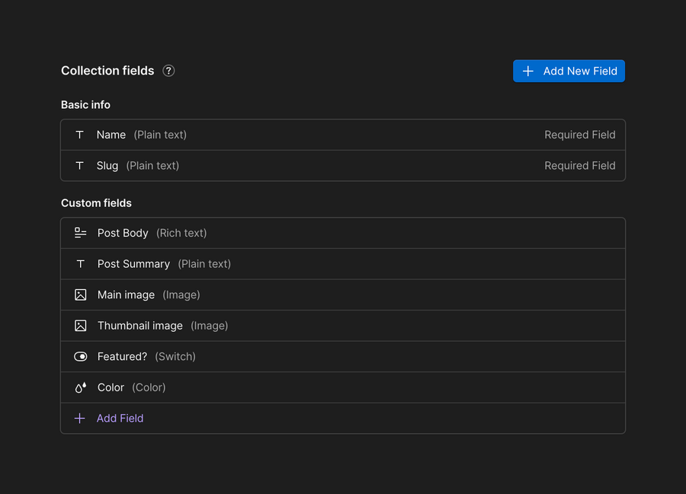Click the plus icon inside Add New Field button
The image size is (686, 494).
point(528,71)
